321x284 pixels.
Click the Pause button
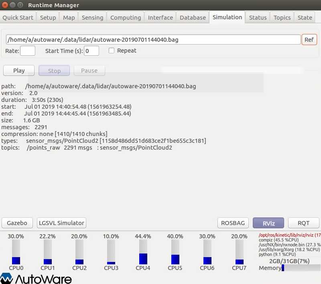(x=89, y=71)
